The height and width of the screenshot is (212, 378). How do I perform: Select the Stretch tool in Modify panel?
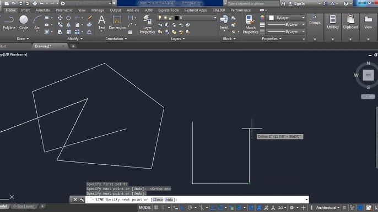click(60, 32)
